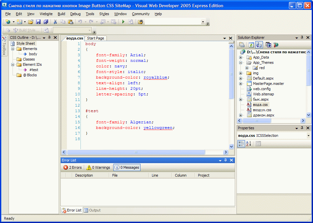This screenshot has width=313, height=223.
Task: Click Solution Explorer Refresh icon
Action: point(251,45)
